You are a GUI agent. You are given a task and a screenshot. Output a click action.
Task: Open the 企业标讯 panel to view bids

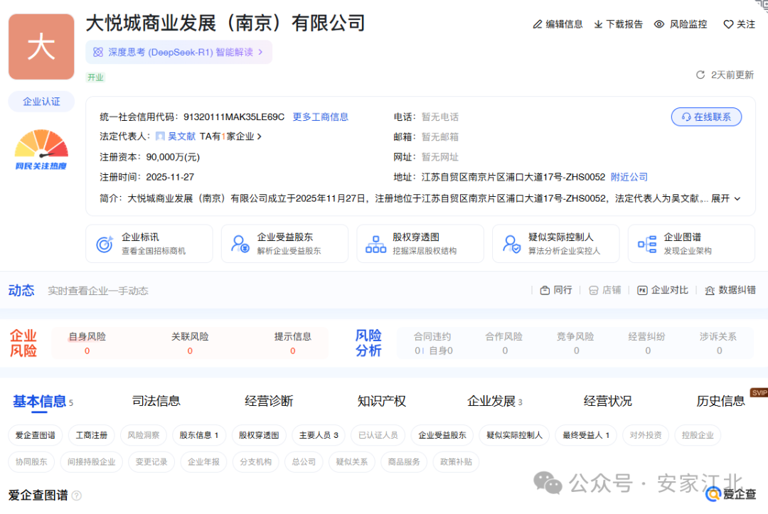coord(149,243)
